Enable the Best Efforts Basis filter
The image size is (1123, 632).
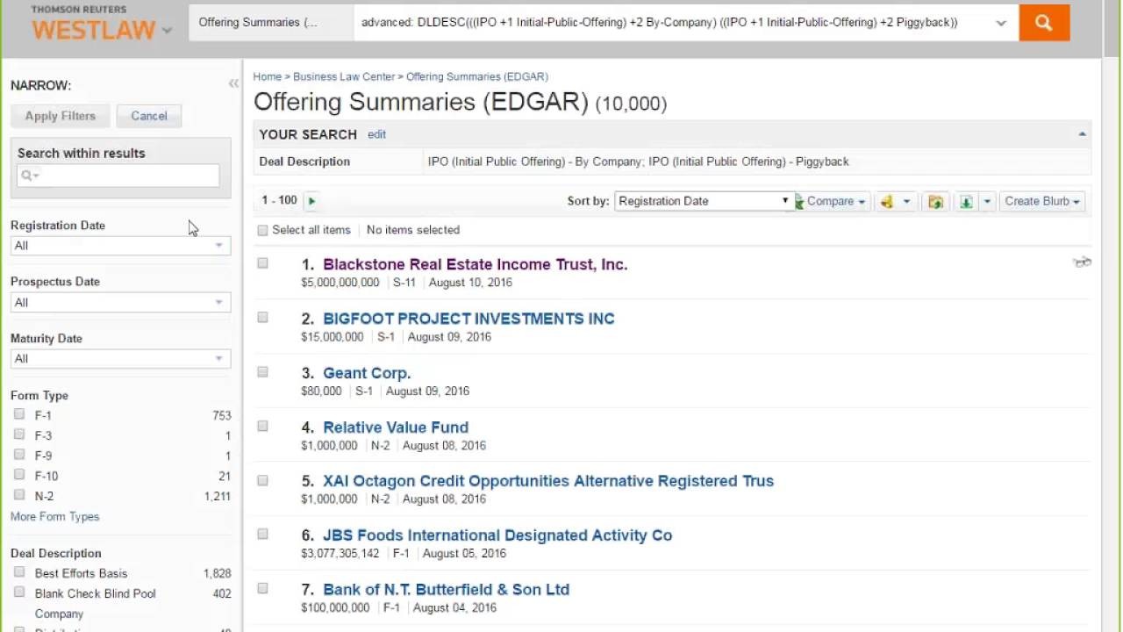tap(19, 572)
